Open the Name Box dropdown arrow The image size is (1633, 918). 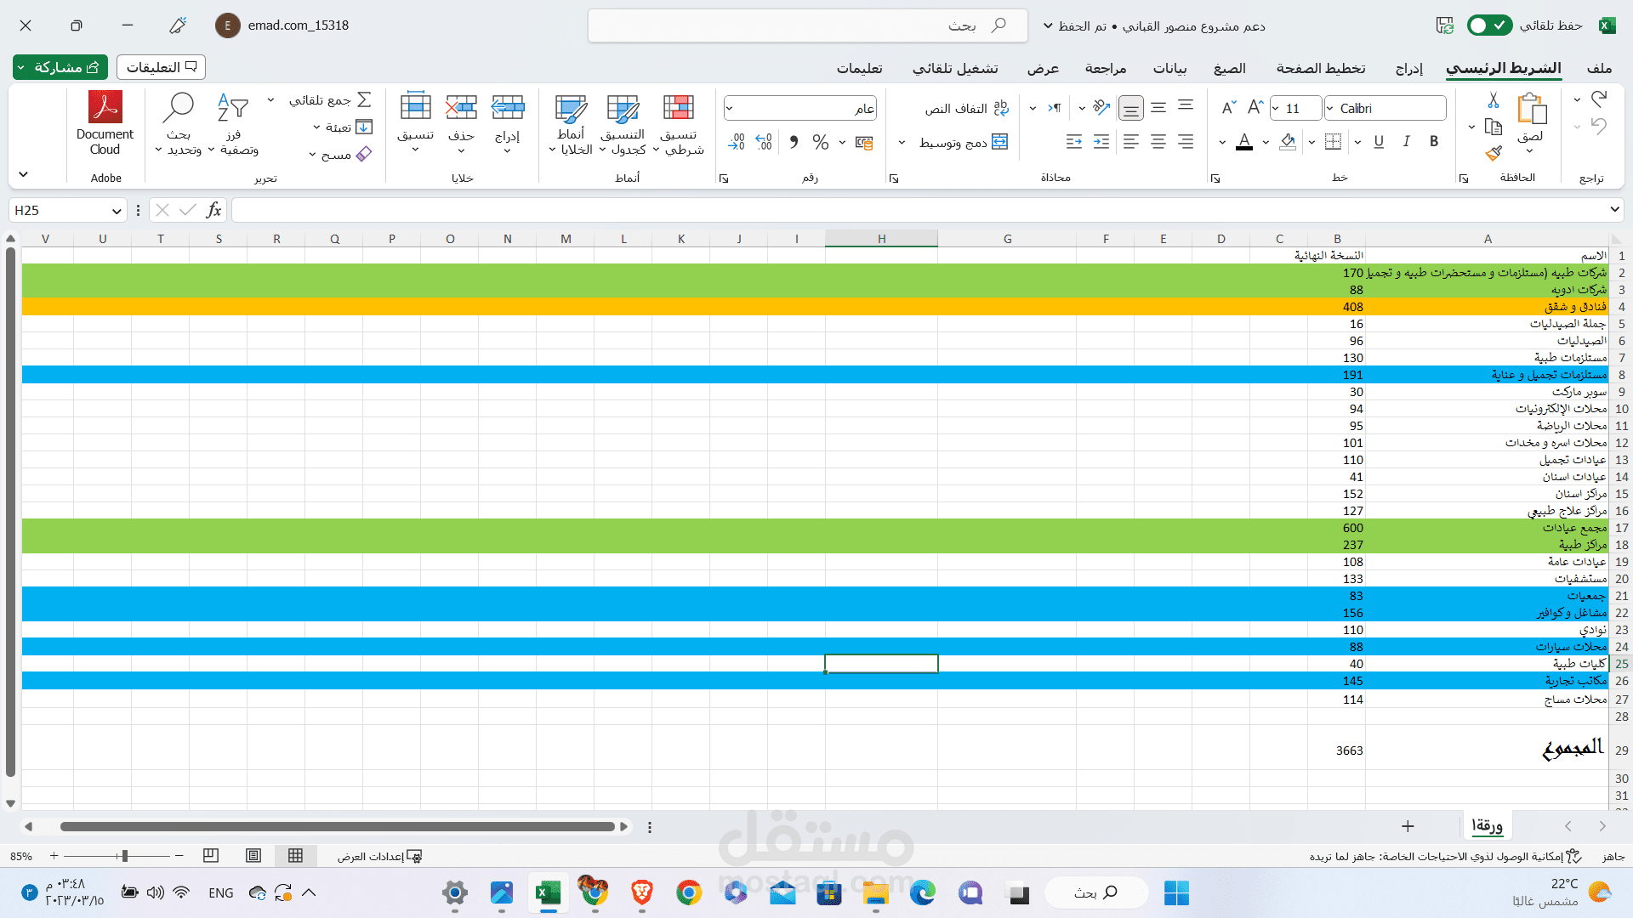117,211
